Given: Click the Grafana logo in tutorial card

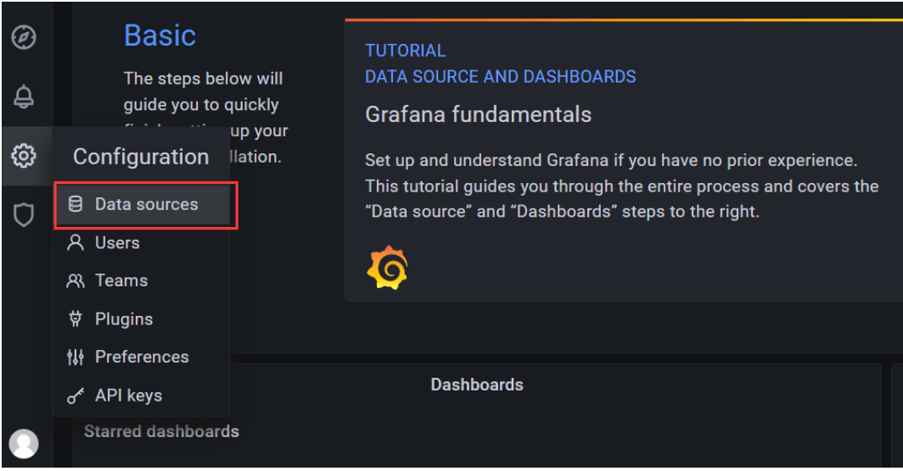Looking at the screenshot, I should 388,268.
